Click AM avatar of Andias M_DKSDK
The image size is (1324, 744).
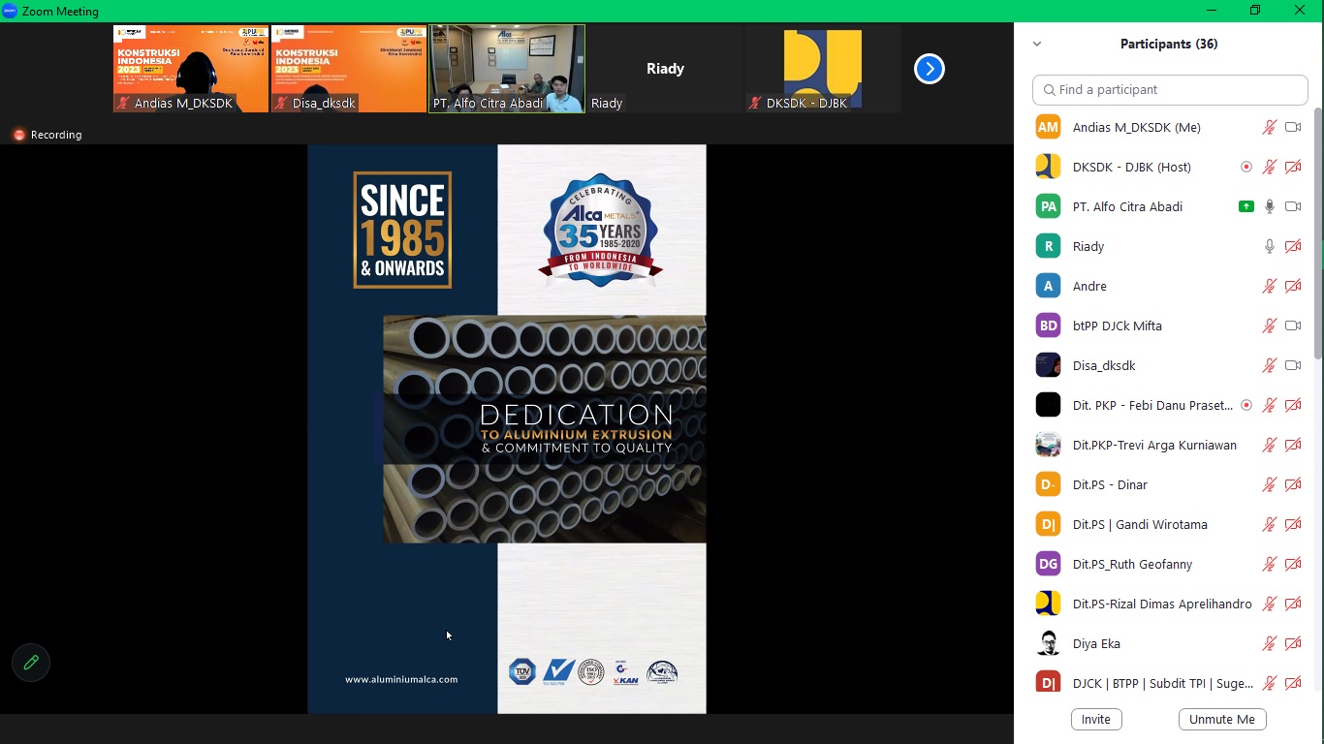[x=1048, y=127]
